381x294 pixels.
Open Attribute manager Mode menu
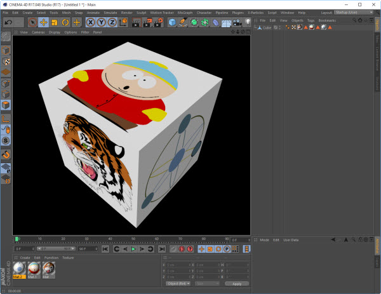pos(264,240)
